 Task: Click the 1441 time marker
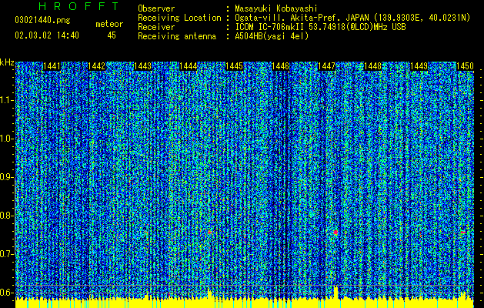(52, 66)
